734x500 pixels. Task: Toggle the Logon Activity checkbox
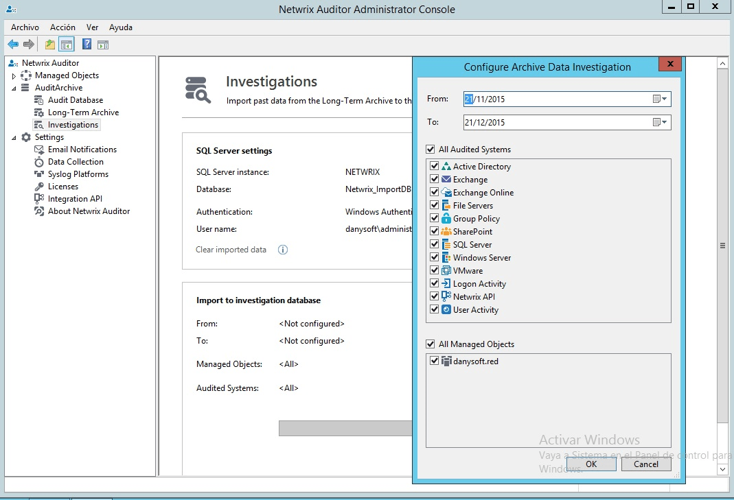(x=435, y=283)
